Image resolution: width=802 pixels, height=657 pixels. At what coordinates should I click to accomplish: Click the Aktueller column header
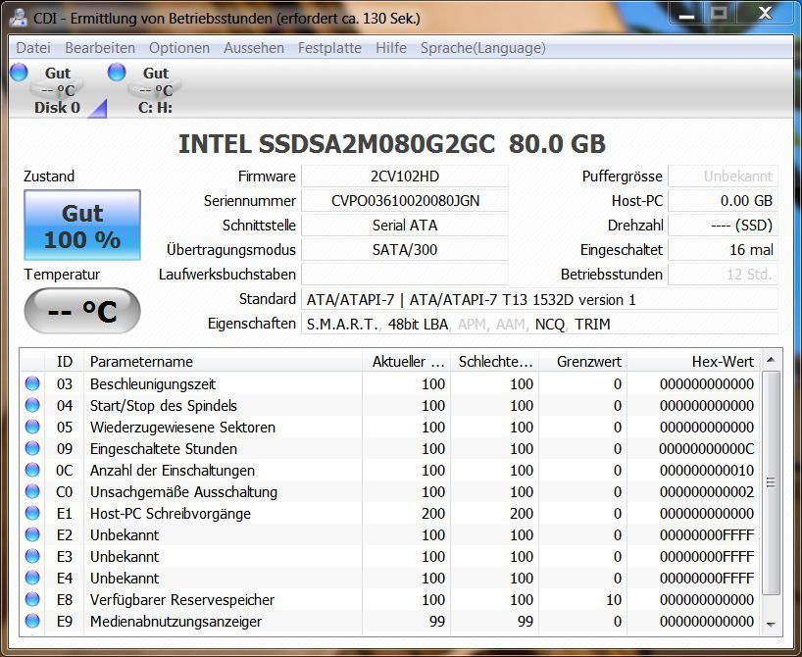[407, 361]
